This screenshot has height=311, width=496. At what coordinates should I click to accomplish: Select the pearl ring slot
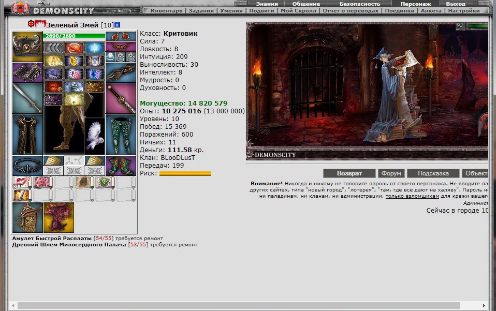110,57
